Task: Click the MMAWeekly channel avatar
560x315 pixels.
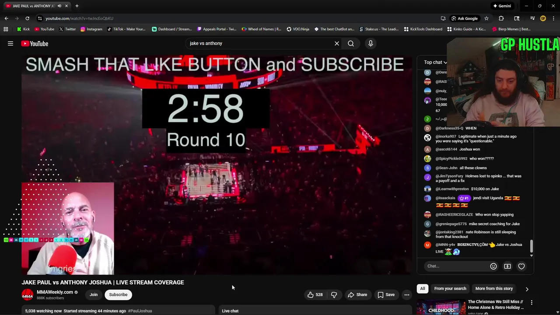Action: point(28,295)
